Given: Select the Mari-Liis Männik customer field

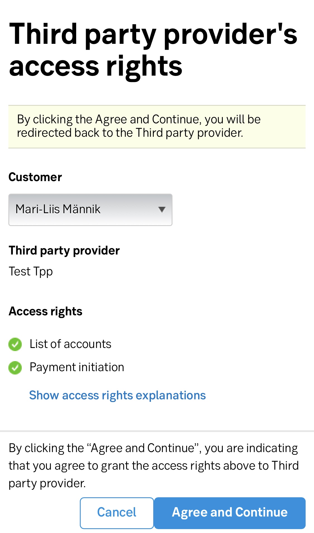Looking at the screenshot, I should [90, 210].
